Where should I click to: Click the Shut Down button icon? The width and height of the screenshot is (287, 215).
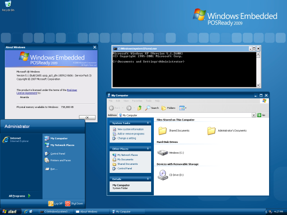click(68, 203)
